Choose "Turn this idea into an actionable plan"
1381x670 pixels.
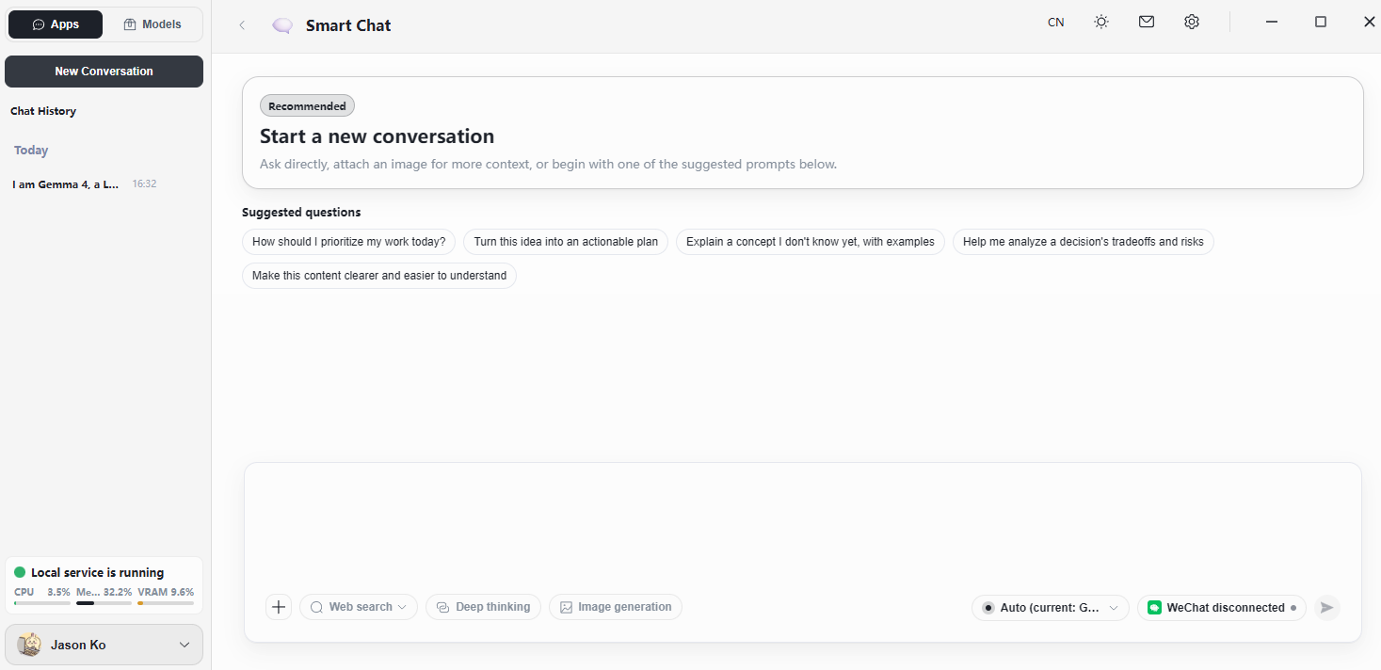(566, 242)
